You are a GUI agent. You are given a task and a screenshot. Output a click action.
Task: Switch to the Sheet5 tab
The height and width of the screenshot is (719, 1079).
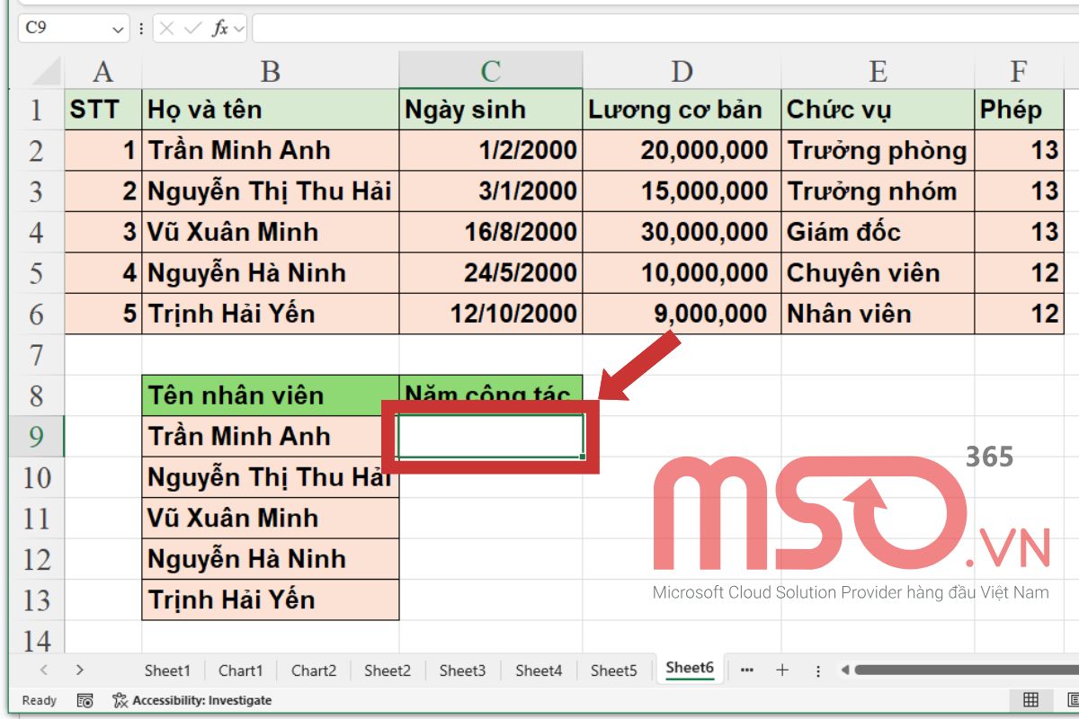click(613, 670)
